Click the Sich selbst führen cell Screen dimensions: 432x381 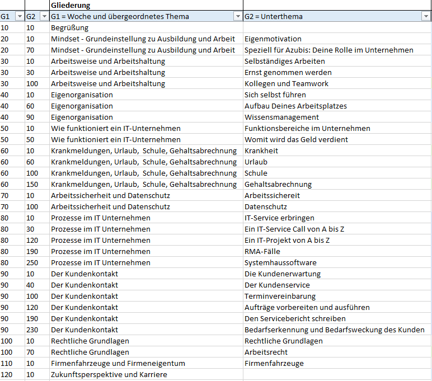point(337,95)
